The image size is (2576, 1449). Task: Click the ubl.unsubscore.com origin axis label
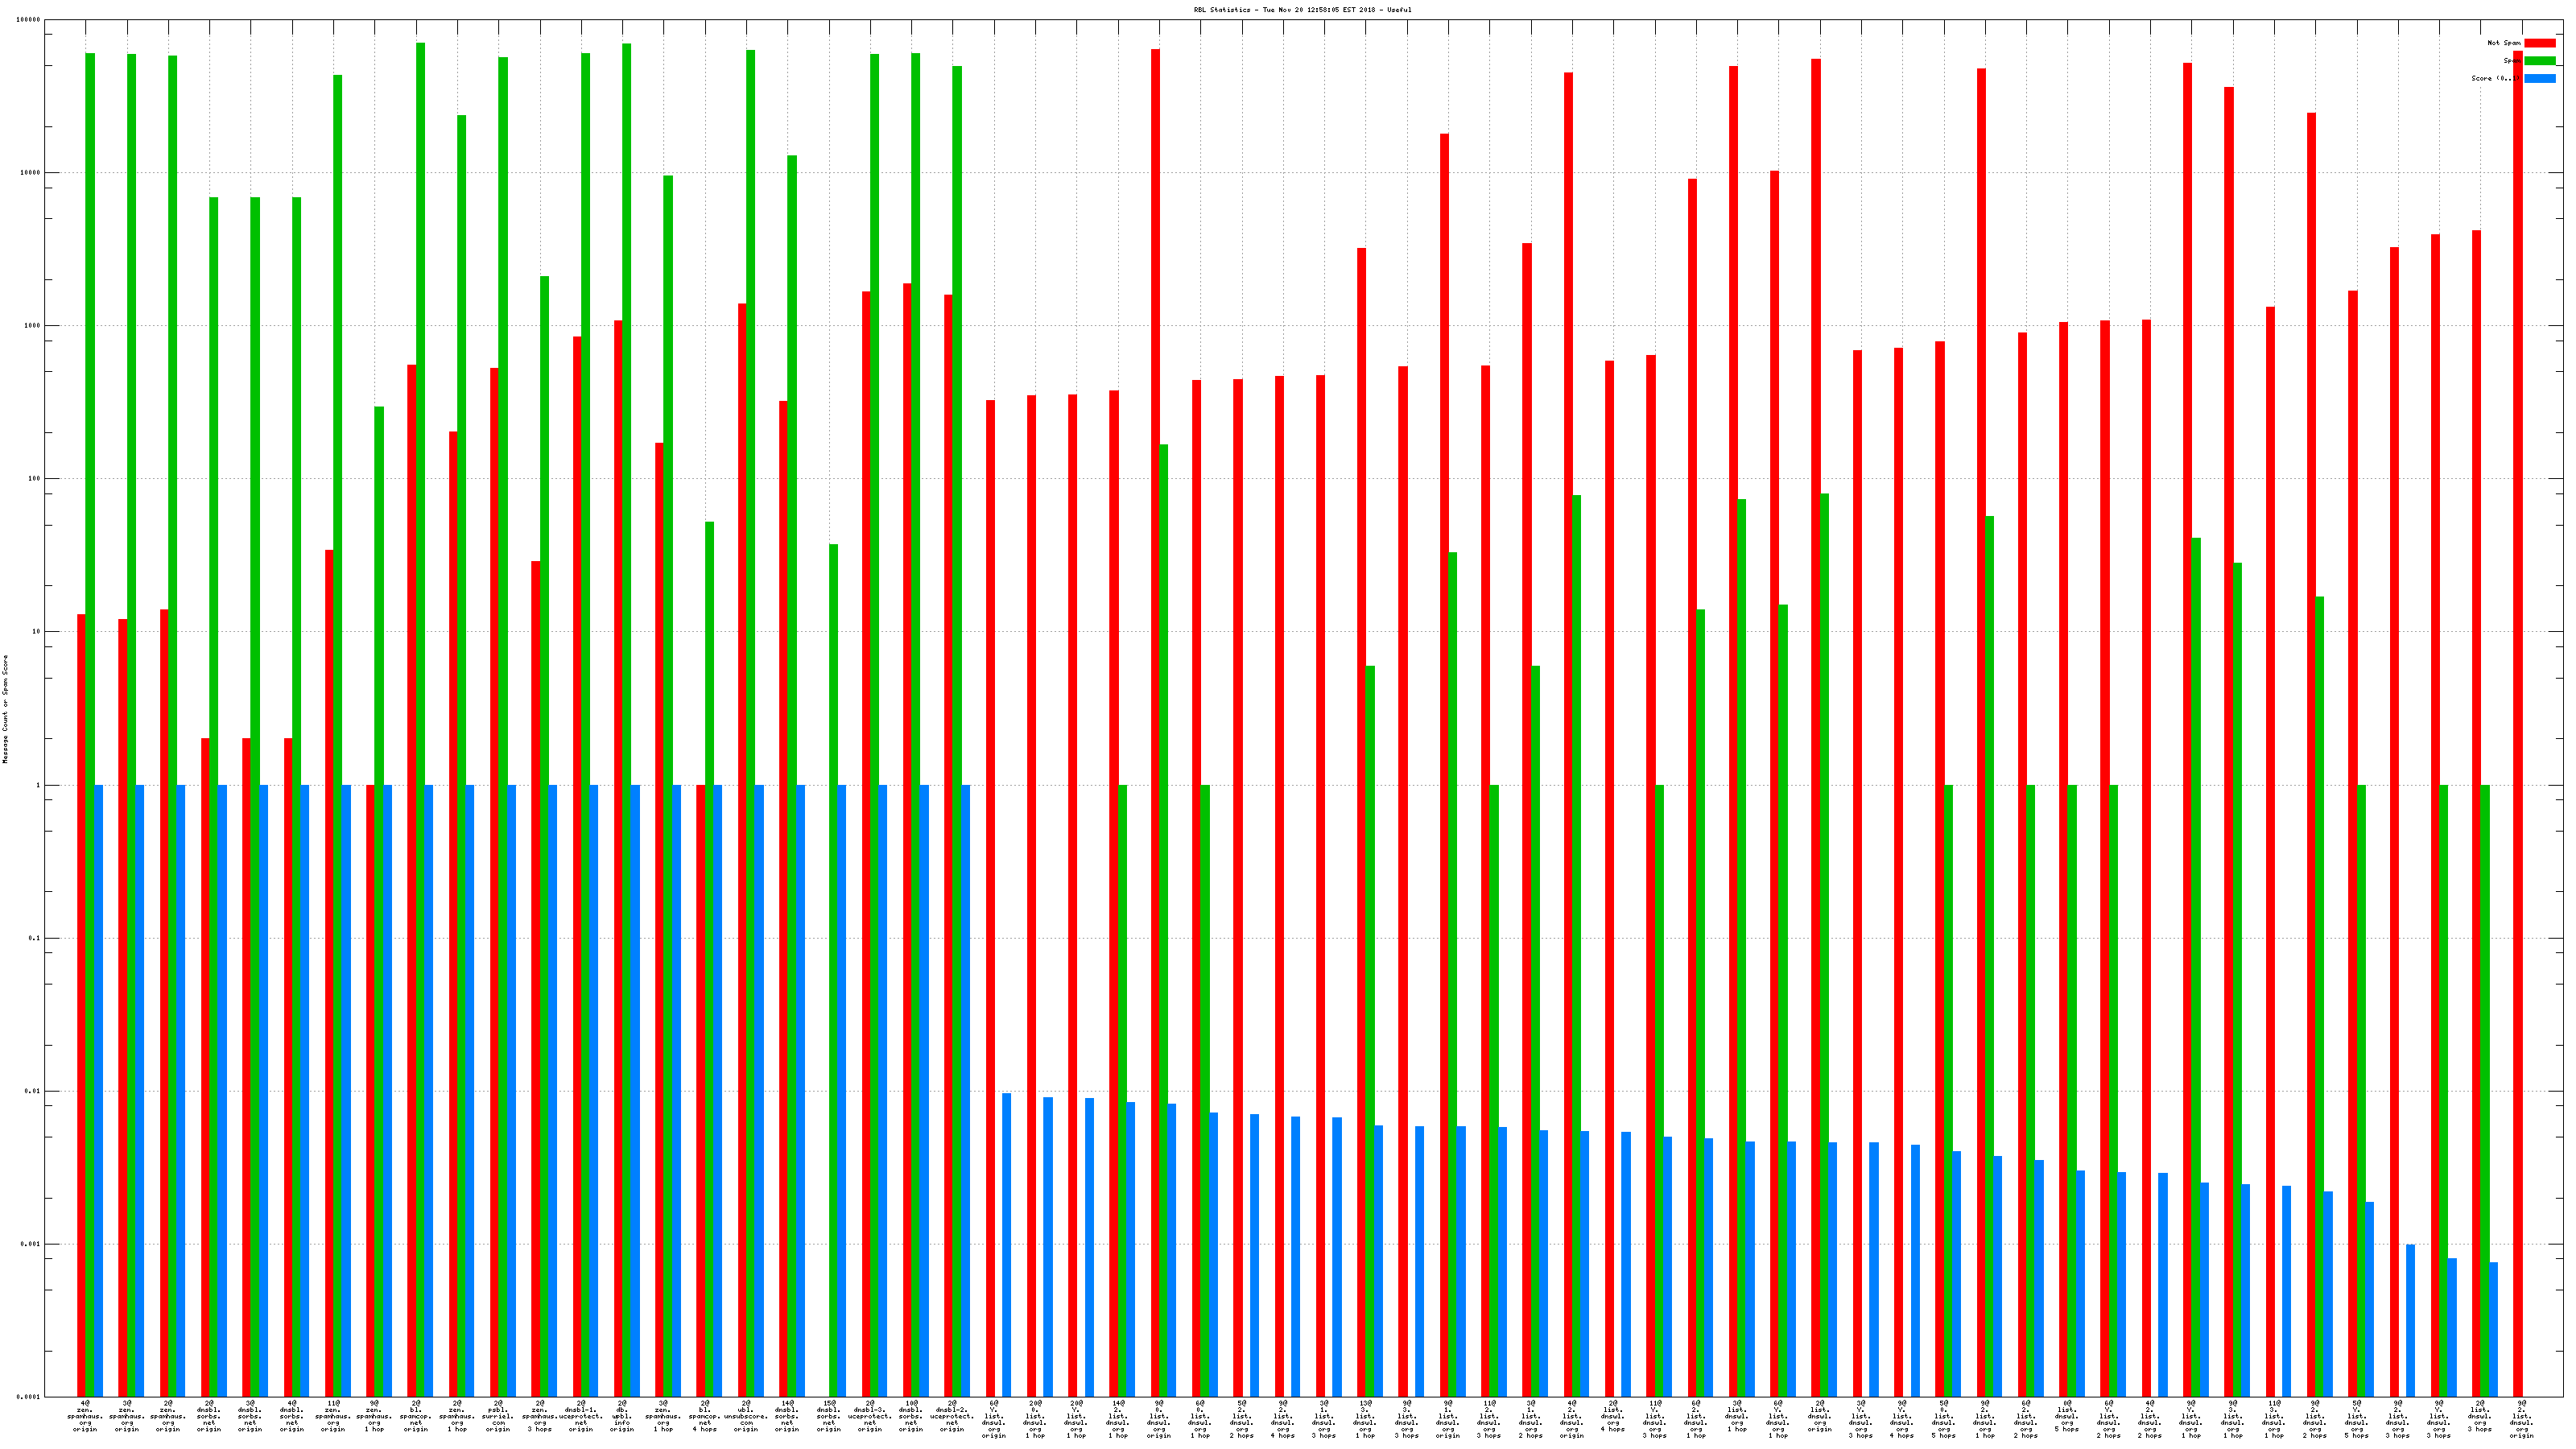(x=746, y=1415)
